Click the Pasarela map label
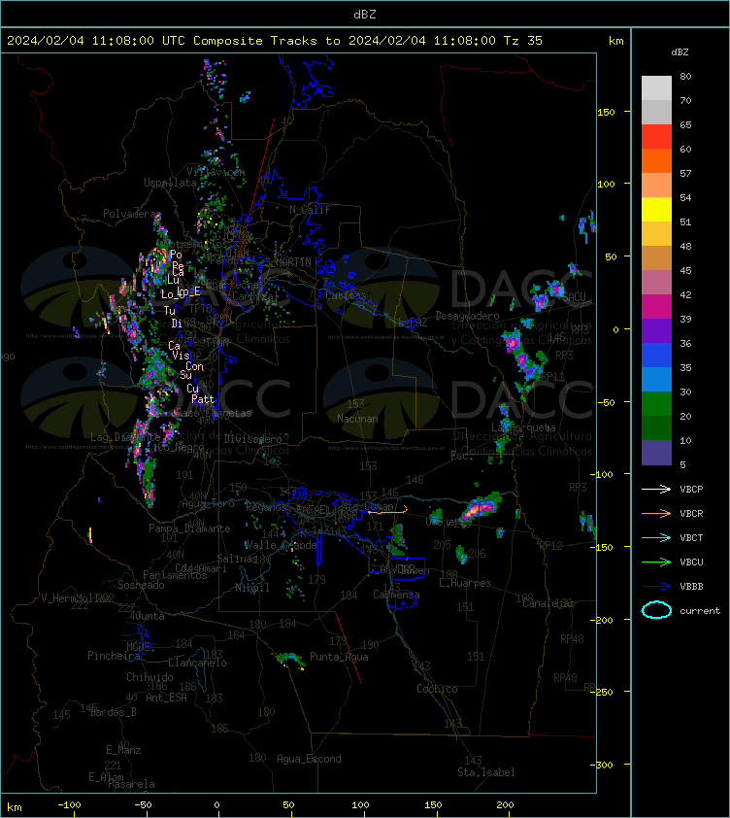Image resolution: width=730 pixels, height=818 pixels. [131, 784]
